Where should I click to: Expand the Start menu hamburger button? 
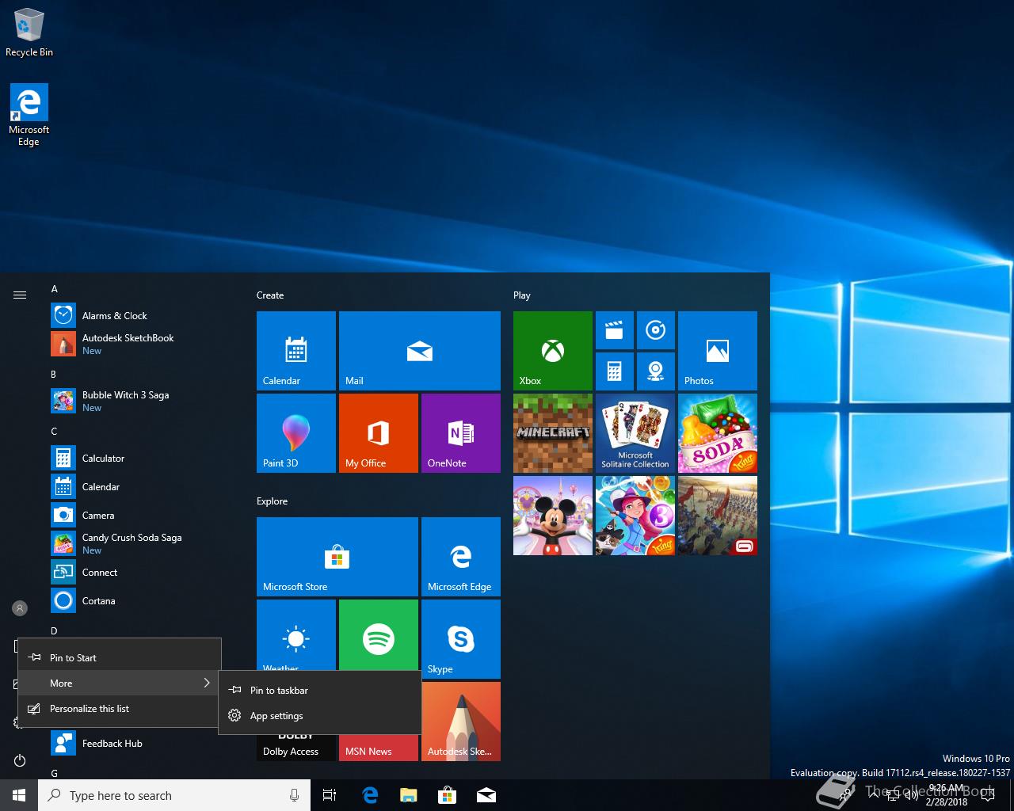[x=20, y=295]
